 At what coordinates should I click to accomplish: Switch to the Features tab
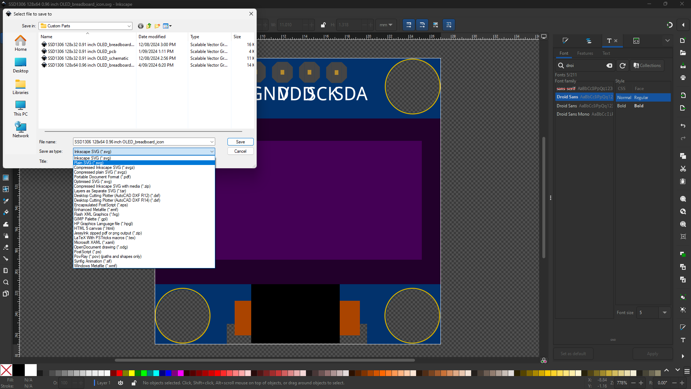point(585,53)
